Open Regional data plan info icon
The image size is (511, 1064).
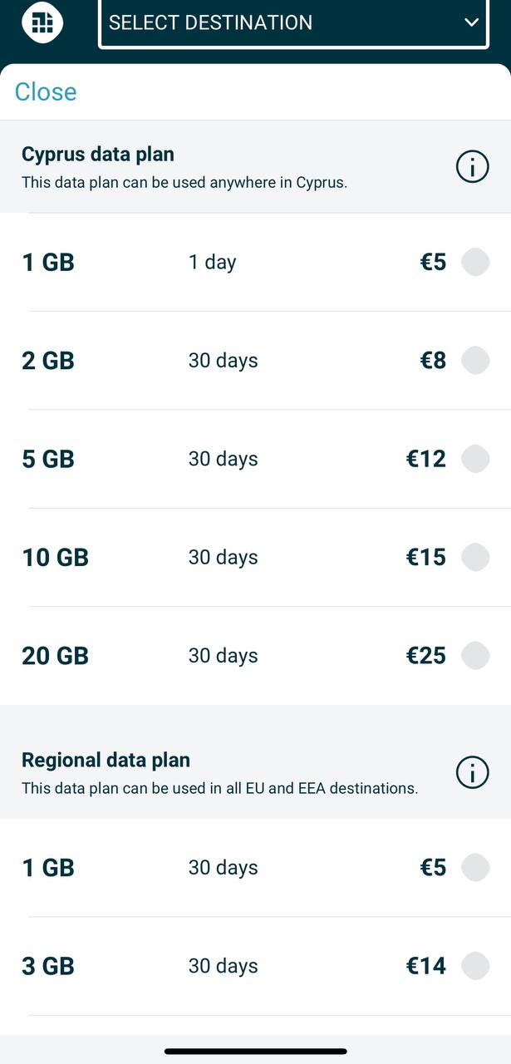(472, 773)
